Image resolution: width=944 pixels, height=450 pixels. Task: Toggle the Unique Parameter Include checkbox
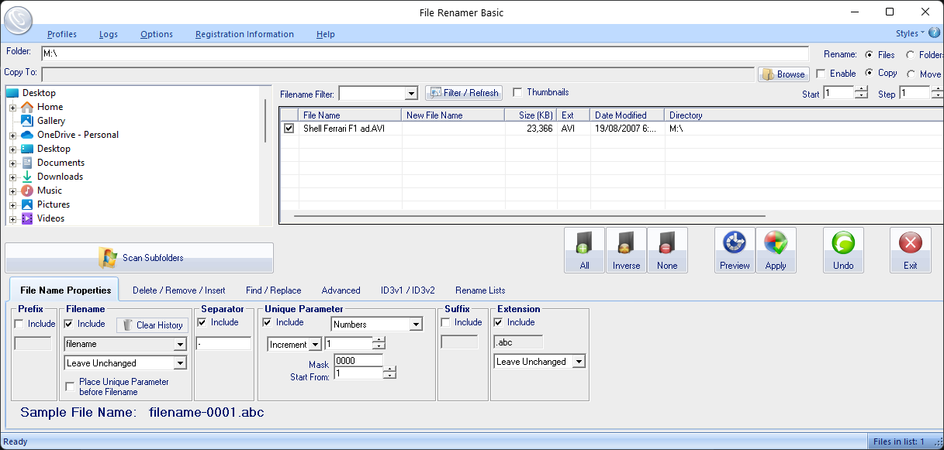pyautogui.click(x=268, y=322)
